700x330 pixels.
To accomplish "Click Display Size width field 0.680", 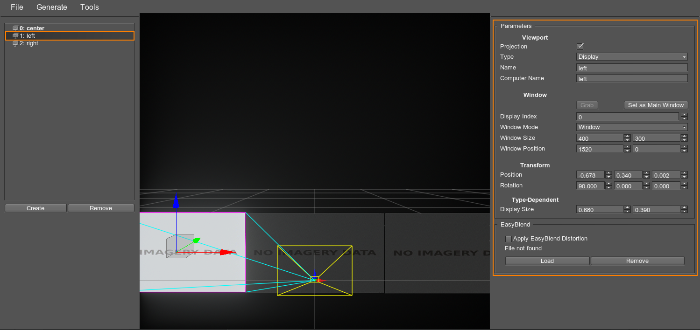I will point(600,209).
